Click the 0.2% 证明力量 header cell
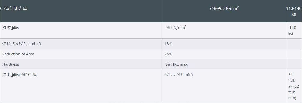Screen dimensions: 302x103 coord(81,11)
